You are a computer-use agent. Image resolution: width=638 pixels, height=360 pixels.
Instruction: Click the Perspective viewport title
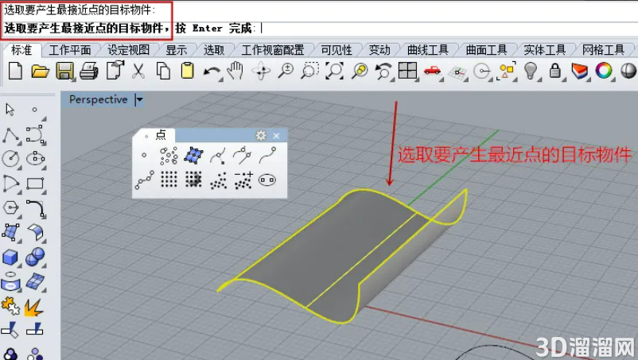(98, 99)
